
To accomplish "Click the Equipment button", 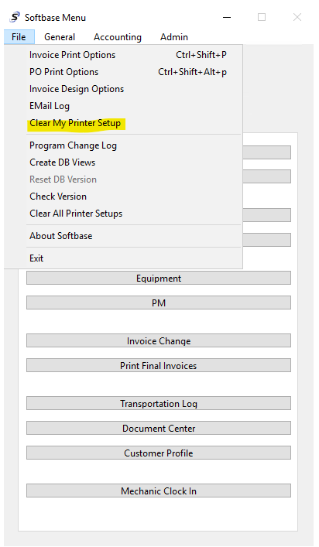I will click(159, 278).
